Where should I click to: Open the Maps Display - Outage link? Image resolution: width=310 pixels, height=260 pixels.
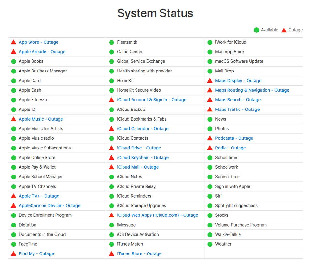tap(238, 81)
